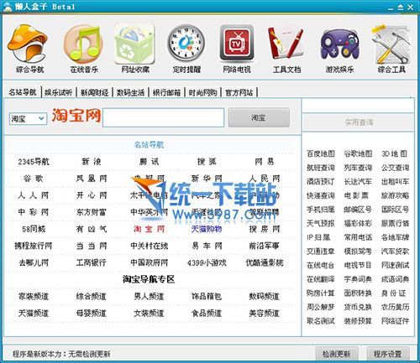Click the app logo in the title bar
420x363 pixels.
[x=8, y=7]
